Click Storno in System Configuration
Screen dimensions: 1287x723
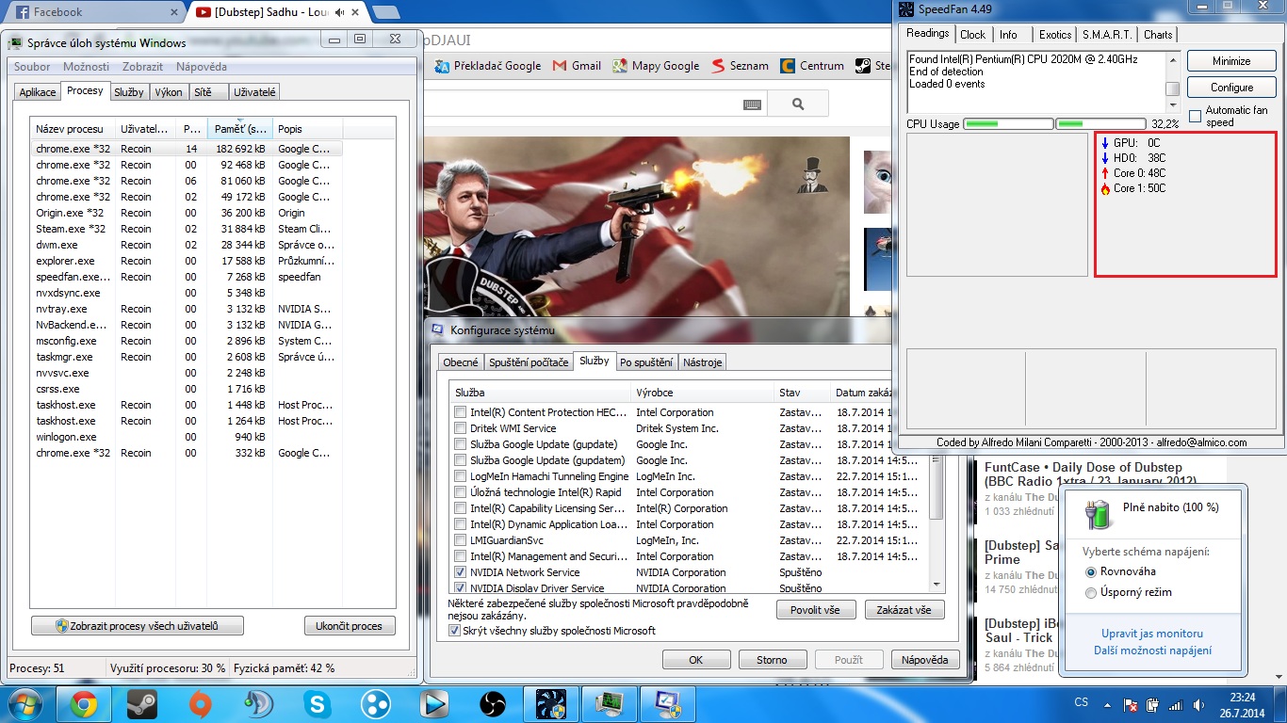772,660
